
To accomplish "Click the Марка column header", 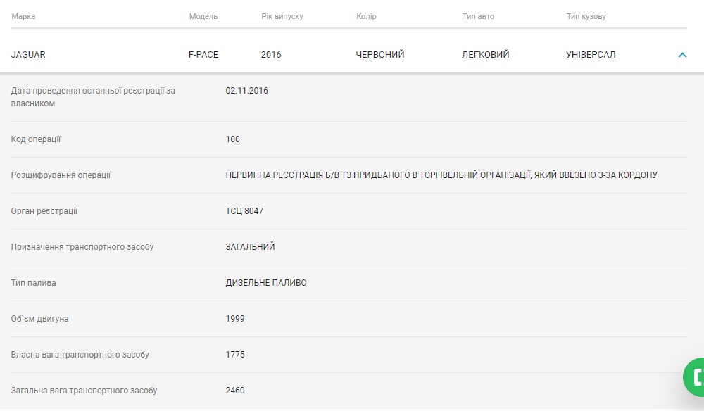I will (x=23, y=16).
